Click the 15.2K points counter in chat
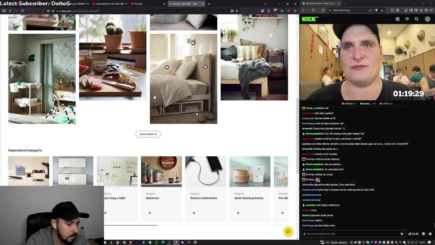Viewport: 435px width, 245px height. pyautogui.click(x=413, y=234)
